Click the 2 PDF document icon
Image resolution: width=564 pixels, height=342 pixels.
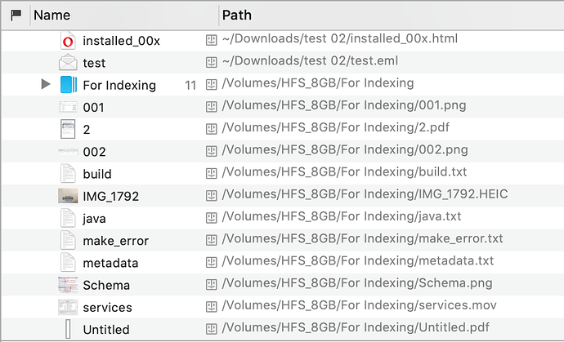click(68, 129)
